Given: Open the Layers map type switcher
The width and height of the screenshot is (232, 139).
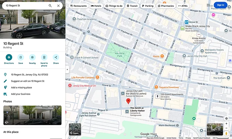Looking at the screenshot, I should 75,129.
